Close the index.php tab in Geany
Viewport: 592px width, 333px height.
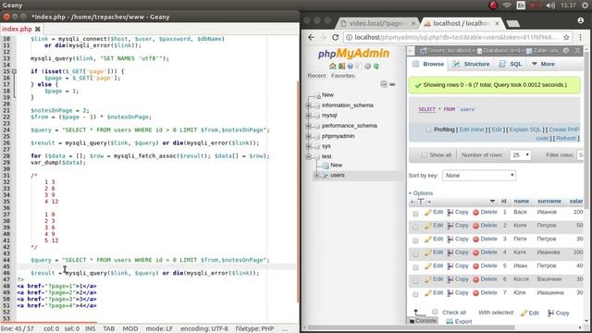click(38, 29)
